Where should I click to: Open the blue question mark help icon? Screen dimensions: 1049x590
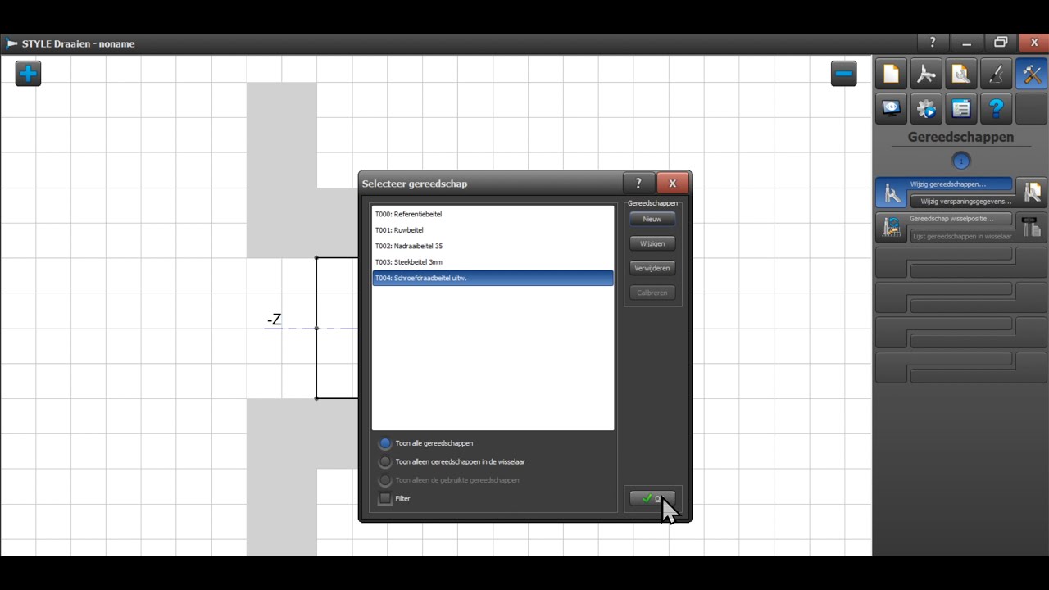click(x=997, y=108)
